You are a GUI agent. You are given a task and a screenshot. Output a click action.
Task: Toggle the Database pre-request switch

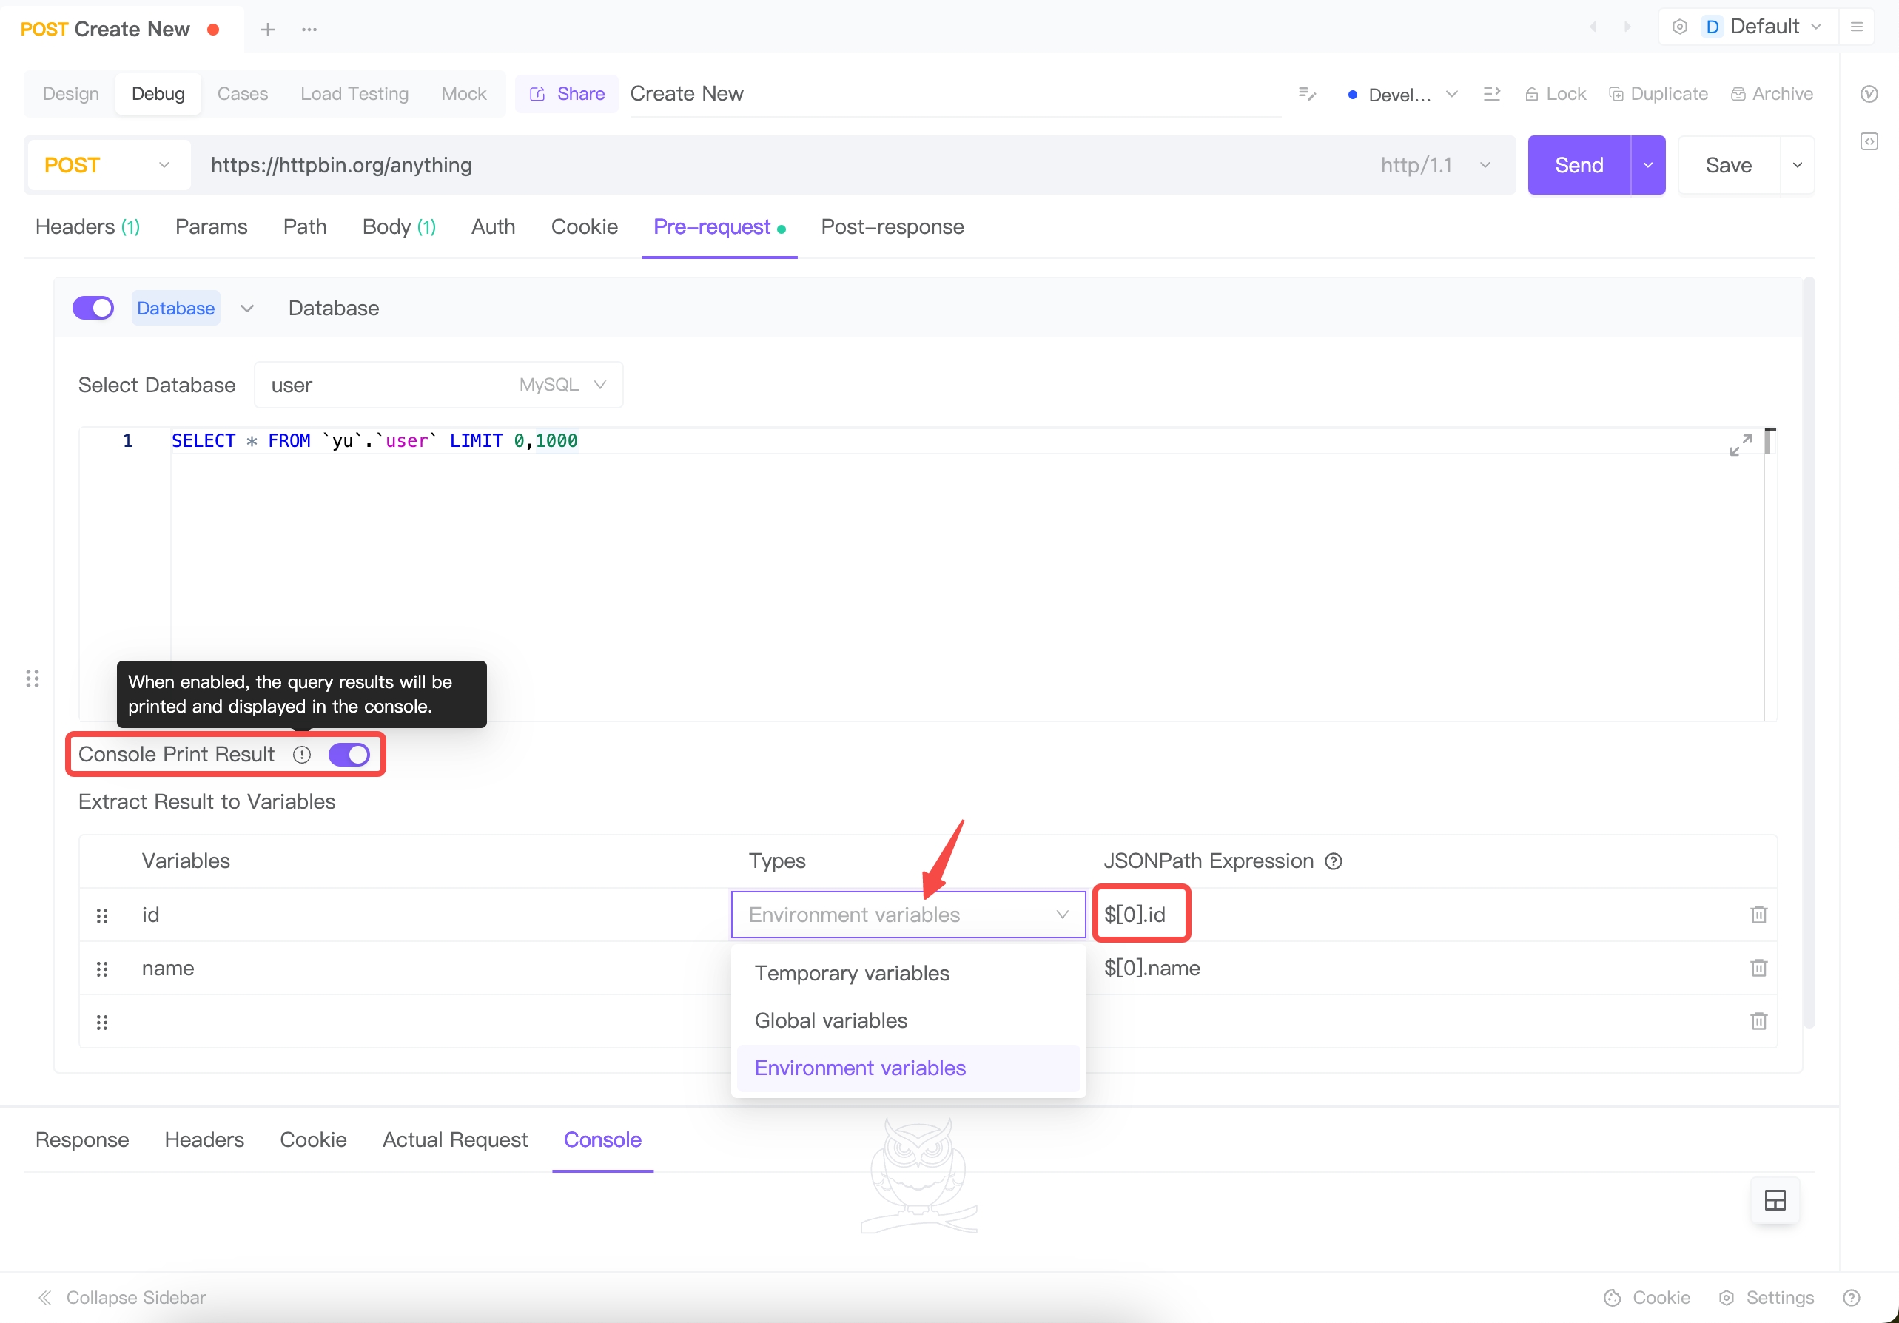point(94,307)
